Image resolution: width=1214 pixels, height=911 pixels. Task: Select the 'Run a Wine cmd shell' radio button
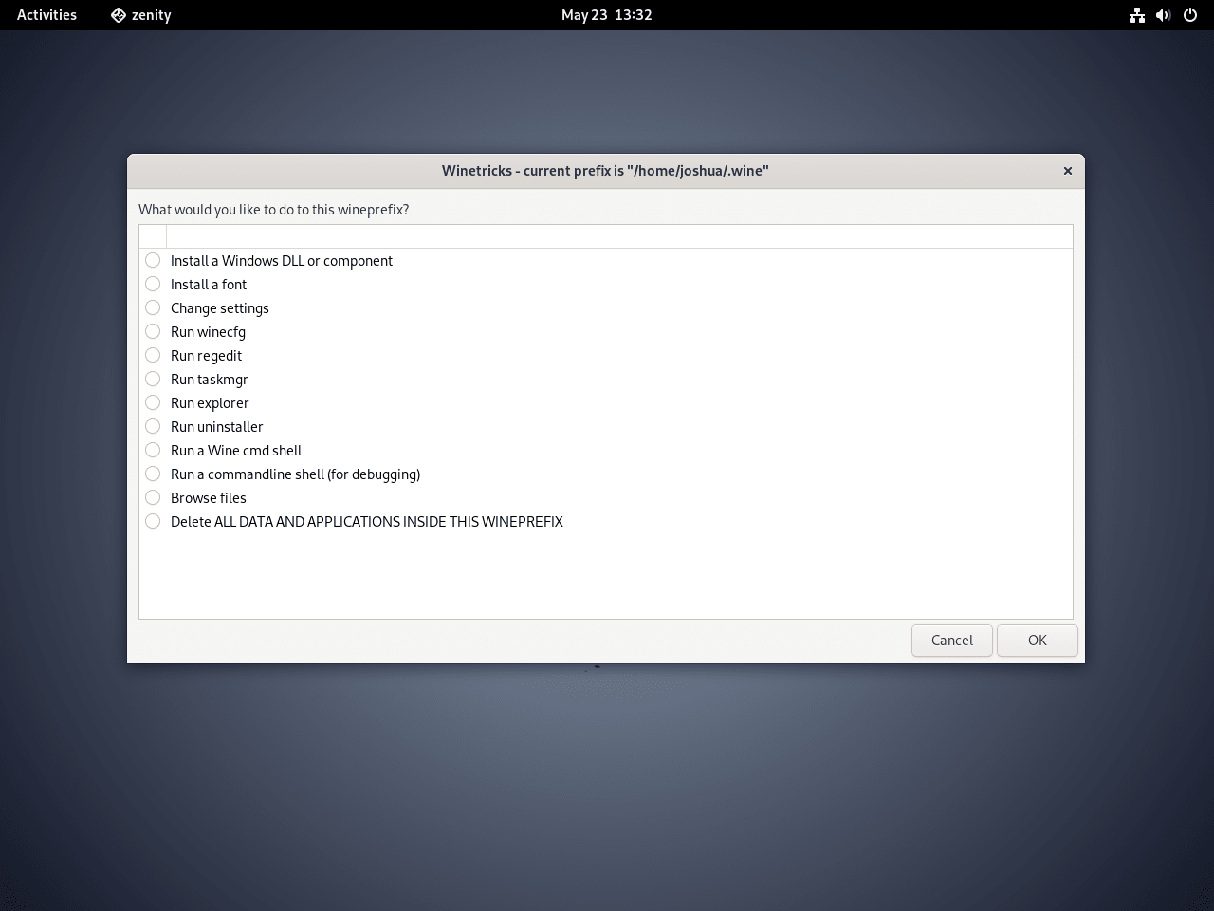point(153,450)
